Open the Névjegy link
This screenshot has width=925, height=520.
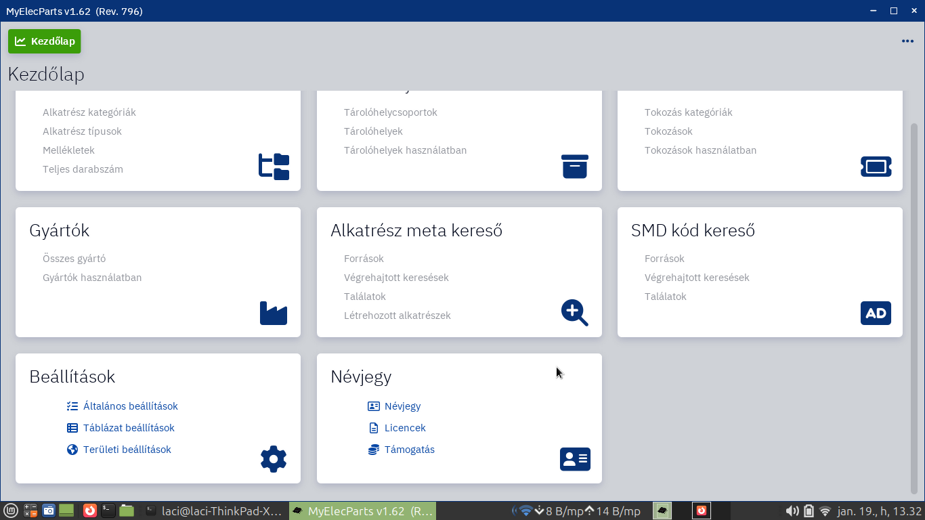[x=403, y=406]
